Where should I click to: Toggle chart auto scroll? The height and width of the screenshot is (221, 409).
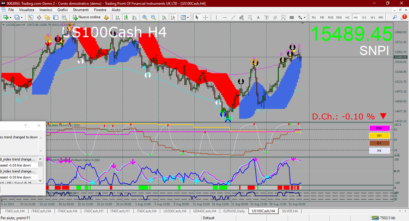pyautogui.click(x=164, y=17)
